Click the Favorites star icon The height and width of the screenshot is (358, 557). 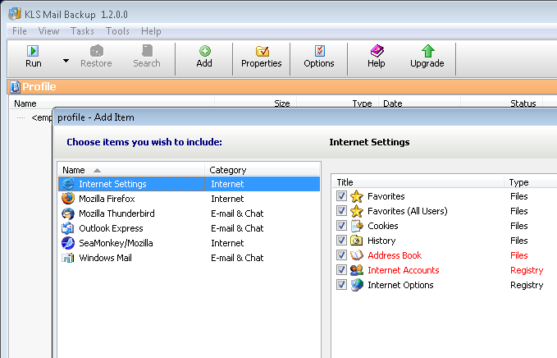click(357, 196)
